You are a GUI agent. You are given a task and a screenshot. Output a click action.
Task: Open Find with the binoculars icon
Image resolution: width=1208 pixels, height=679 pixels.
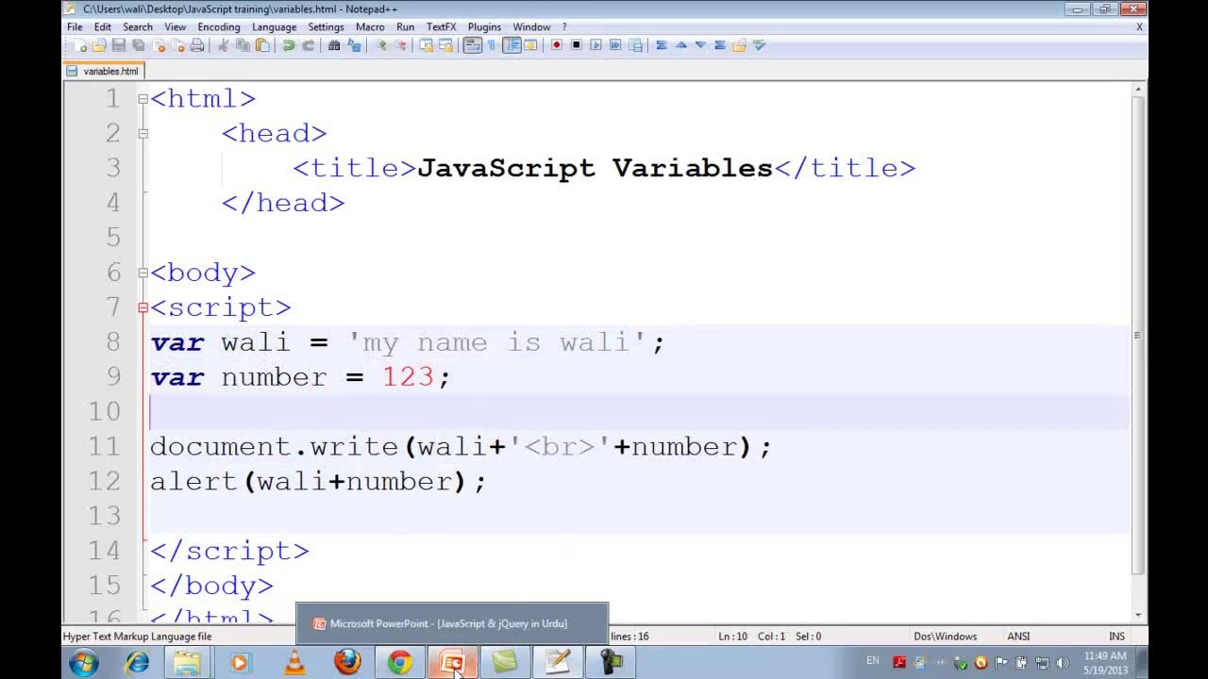click(x=334, y=45)
